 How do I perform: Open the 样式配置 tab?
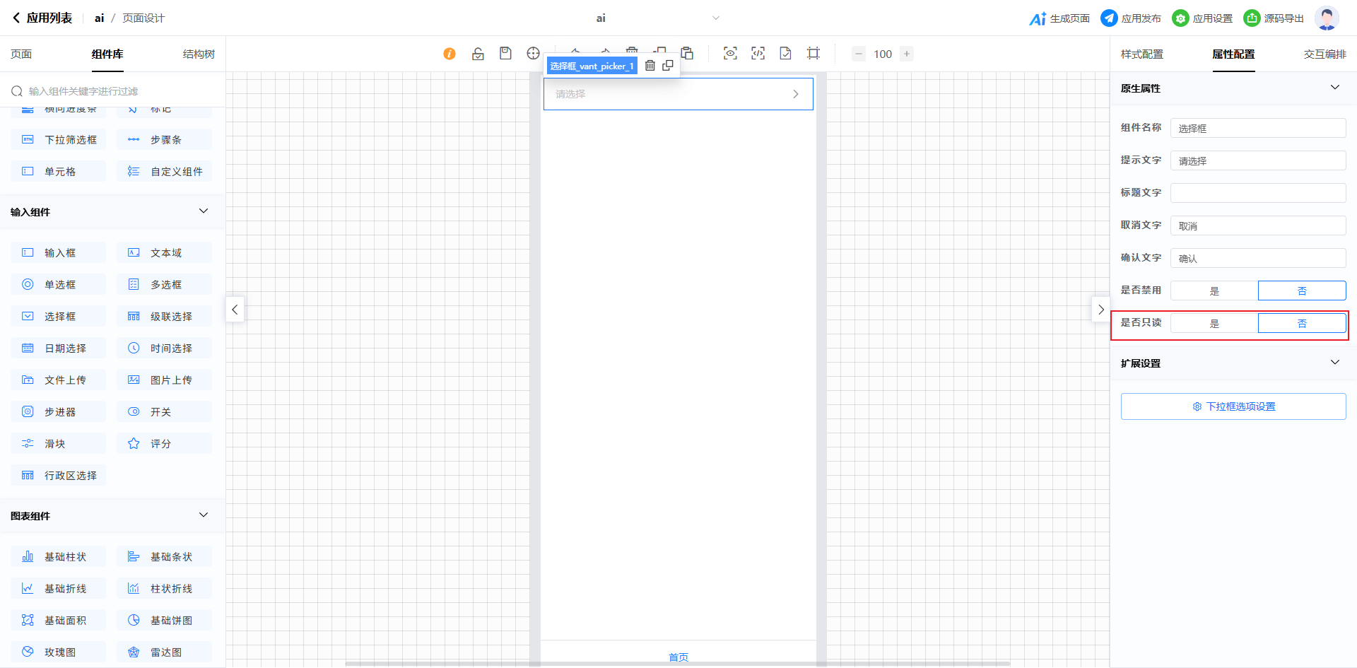[1142, 54]
